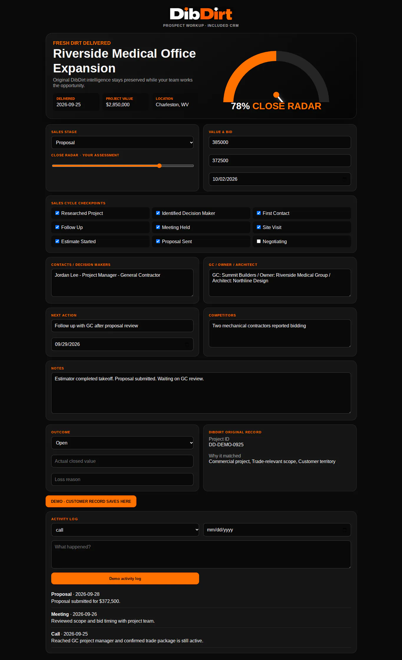Enable the Negotiating checkpoint

(x=259, y=241)
